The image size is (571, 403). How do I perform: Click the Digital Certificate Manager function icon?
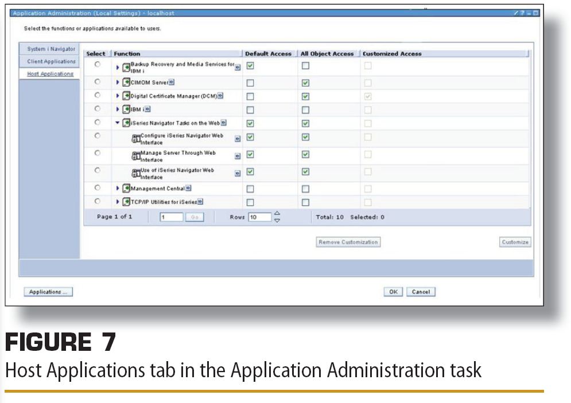click(127, 96)
